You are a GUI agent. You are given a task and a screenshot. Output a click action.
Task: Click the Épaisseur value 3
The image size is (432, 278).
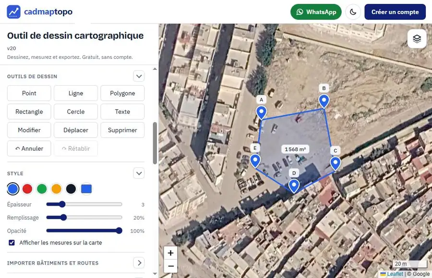143,204
